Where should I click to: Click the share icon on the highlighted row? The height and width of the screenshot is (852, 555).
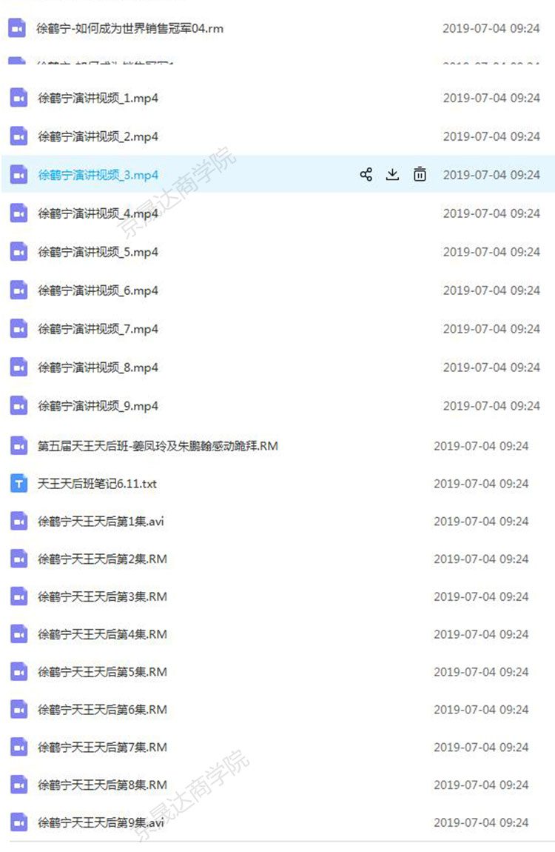[366, 174]
